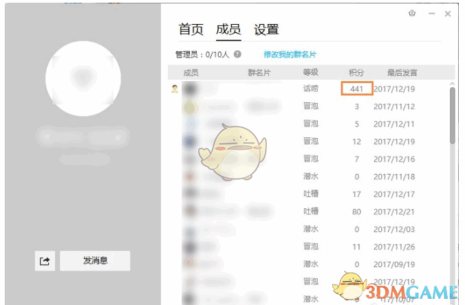Click the 群名片 column header

click(x=259, y=73)
